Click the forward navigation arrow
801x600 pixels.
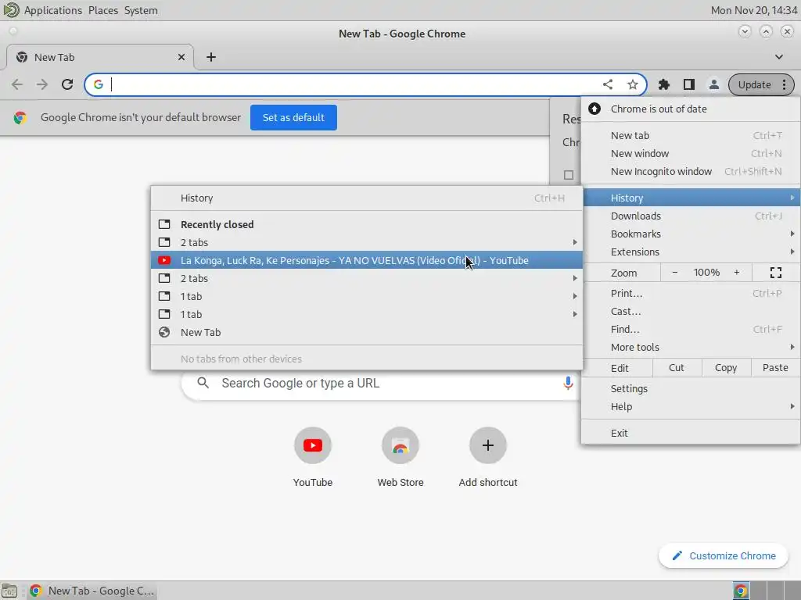click(42, 84)
